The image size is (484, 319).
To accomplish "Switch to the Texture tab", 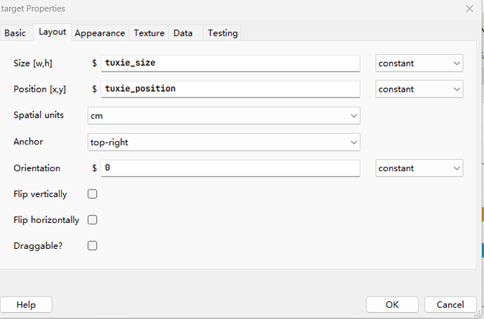I will 149,33.
